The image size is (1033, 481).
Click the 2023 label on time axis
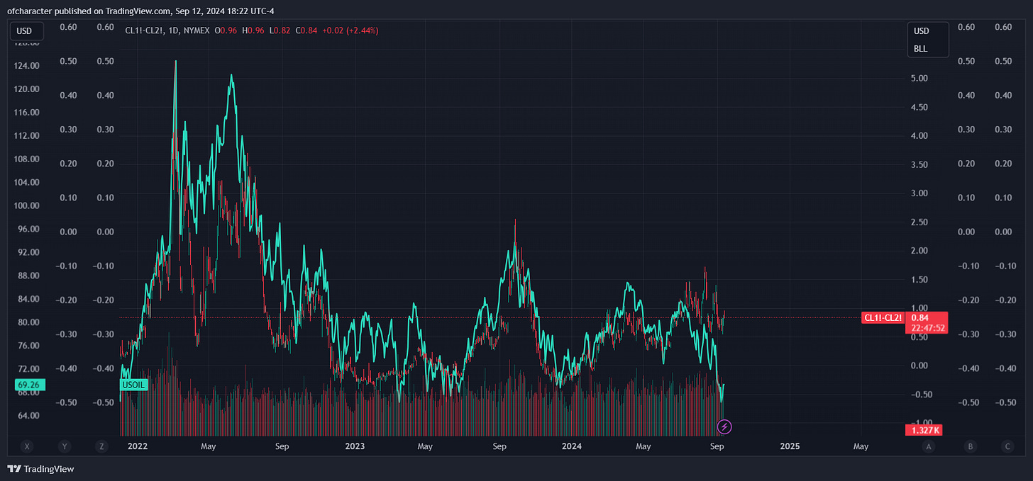[354, 446]
